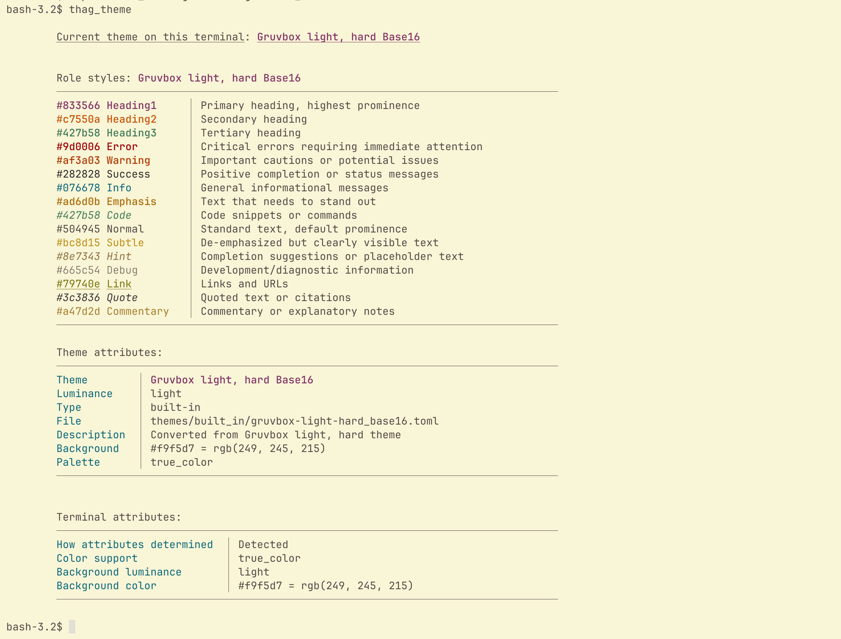Image resolution: width=841 pixels, height=639 pixels.
Task: Click the #ad6d0b Emphasis role entry
Action: (106, 202)
